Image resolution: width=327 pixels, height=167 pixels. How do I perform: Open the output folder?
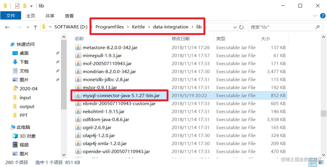click(x=27, y=107)
